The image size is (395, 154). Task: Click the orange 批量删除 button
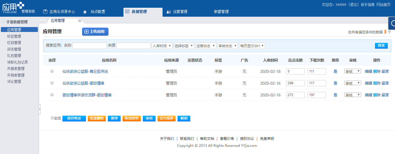[x=97, y=118]
